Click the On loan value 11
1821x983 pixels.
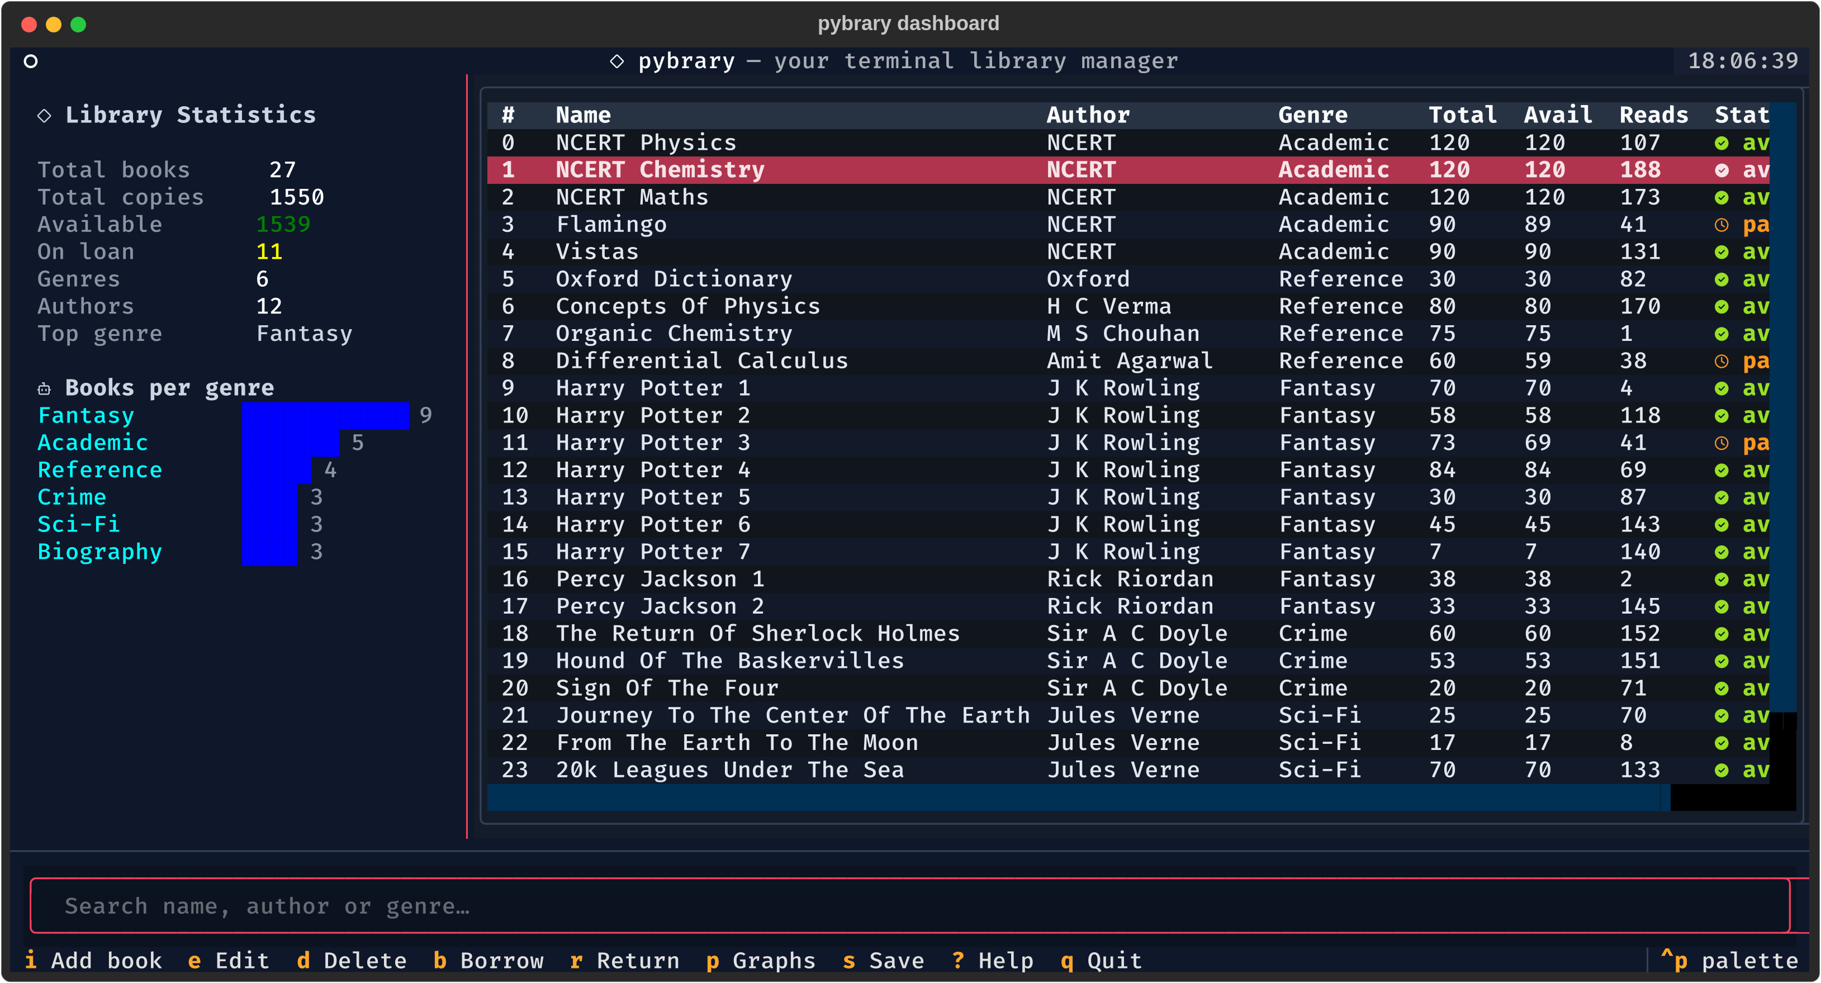(x=269, y=252)
